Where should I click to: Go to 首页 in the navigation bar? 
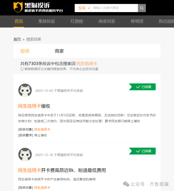point(19,21)
